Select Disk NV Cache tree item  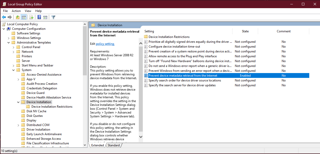tap(37, 111)
